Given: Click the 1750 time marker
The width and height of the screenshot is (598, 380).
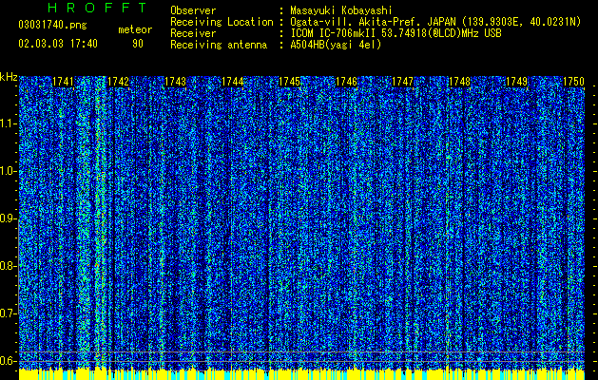Looking at the screenshot, I should point(573,82).
